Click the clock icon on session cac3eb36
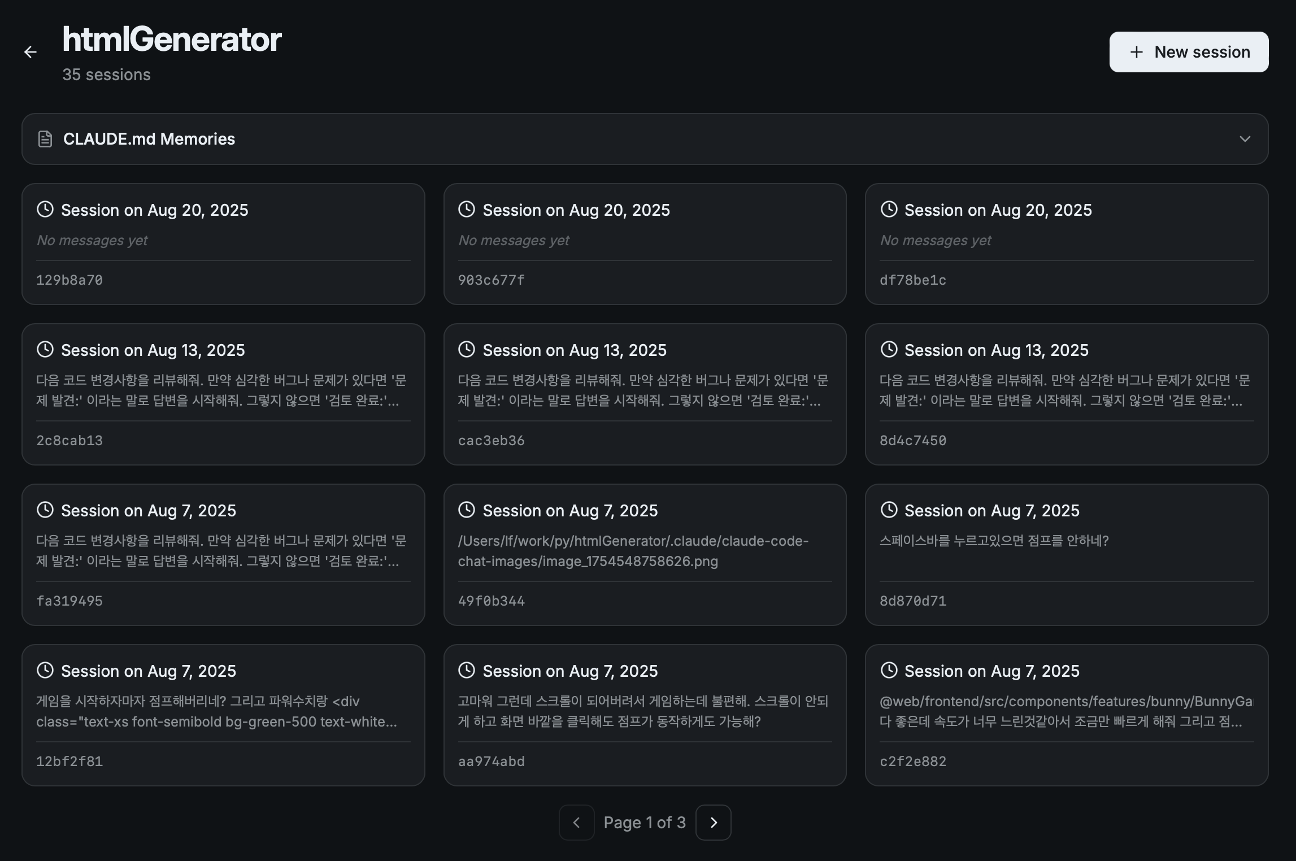1296x861 pixels. pyautogui.click(x=467, y=350)
